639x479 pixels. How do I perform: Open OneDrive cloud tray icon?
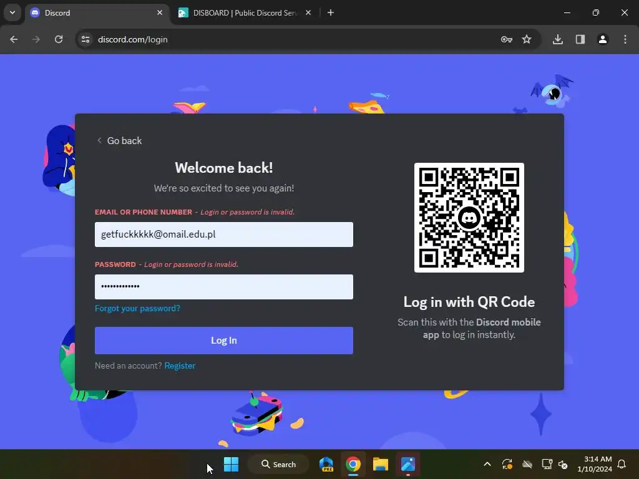coord(527,464)
